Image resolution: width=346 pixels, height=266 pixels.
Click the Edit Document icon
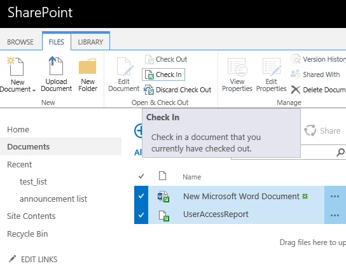[x=125, y=66]
